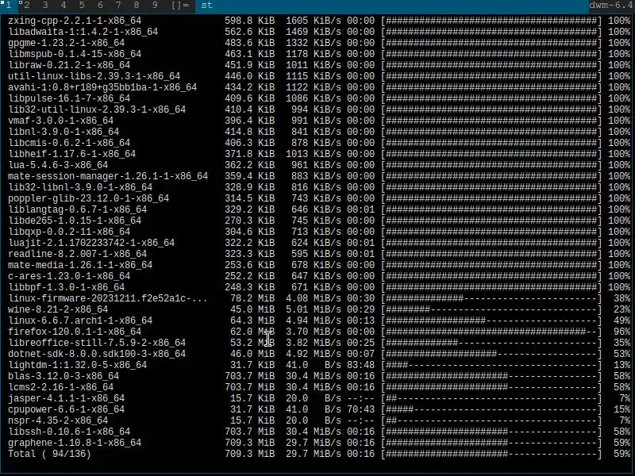Click jasper-4.1.1-1-x86_64 package name
Image resolution: width=635 pixels, height=476 pixels.
[67, 399]
